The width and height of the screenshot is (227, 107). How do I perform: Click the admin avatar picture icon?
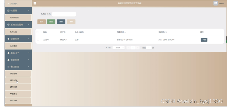click(216, 3)
